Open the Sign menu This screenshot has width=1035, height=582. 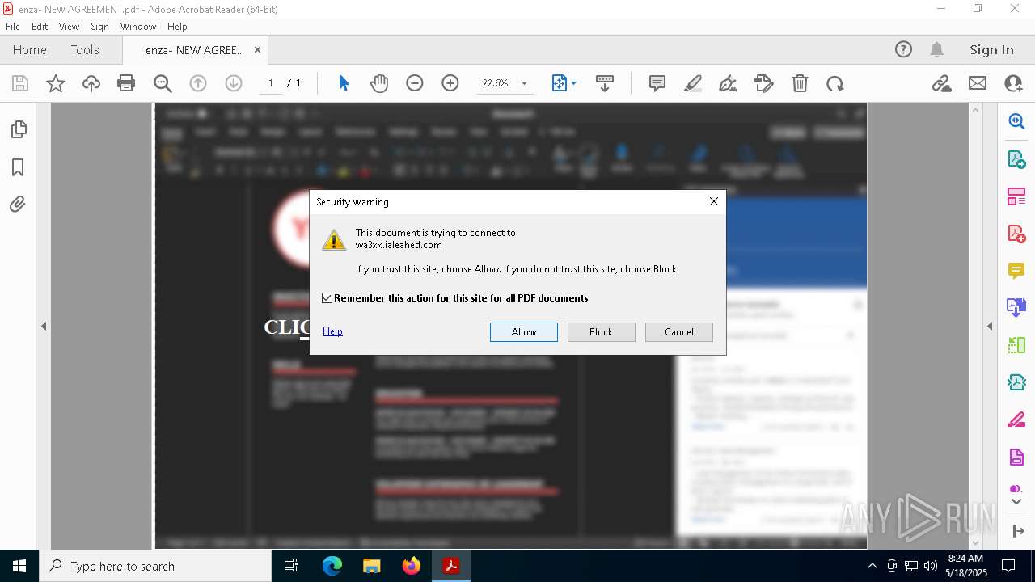point(99,27)
